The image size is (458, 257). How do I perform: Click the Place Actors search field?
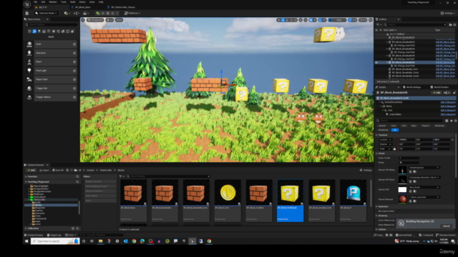52,25
